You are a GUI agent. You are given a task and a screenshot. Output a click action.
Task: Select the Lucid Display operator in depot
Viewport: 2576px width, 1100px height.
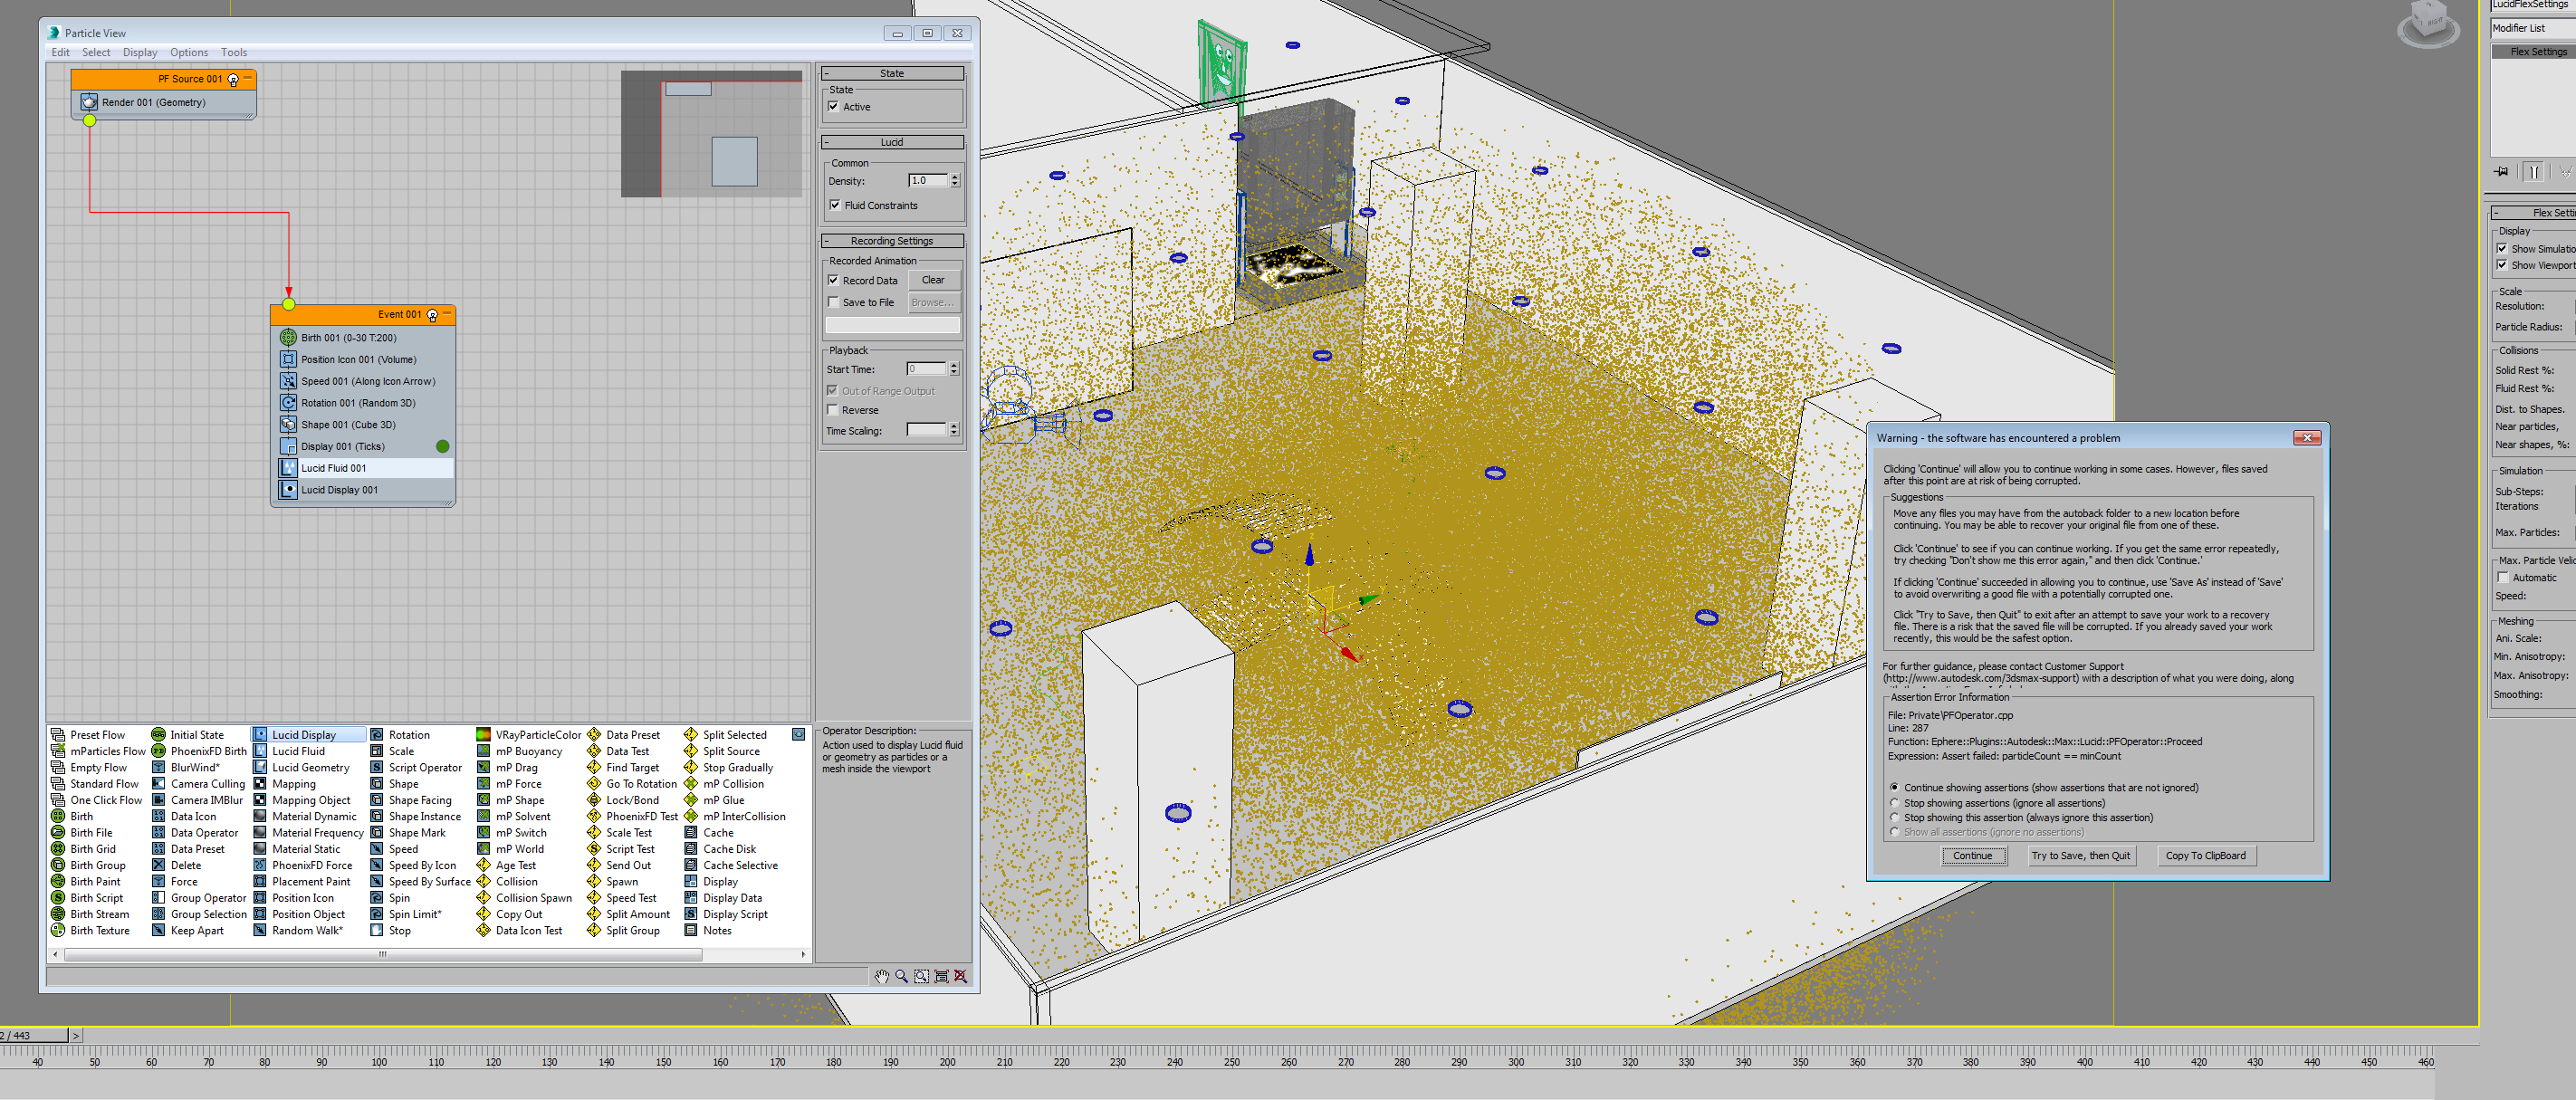pyautogui.click(x=304, y=735)
